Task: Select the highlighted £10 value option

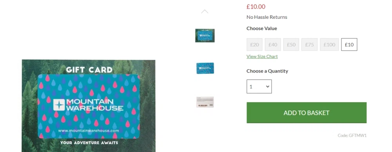Action: tap(349, 45)
